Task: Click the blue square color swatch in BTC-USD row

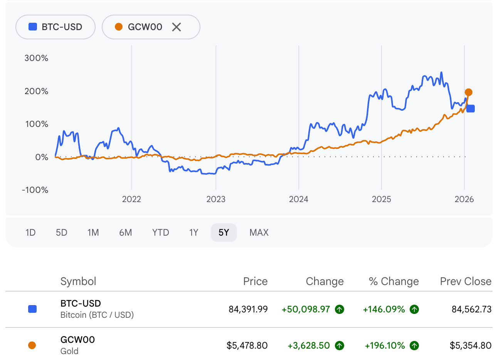Action: [33, 309]
